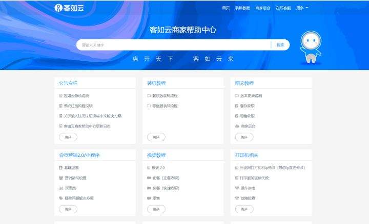Open the 公告专栏 section heading
369x224 pixels.
point(68,83)
